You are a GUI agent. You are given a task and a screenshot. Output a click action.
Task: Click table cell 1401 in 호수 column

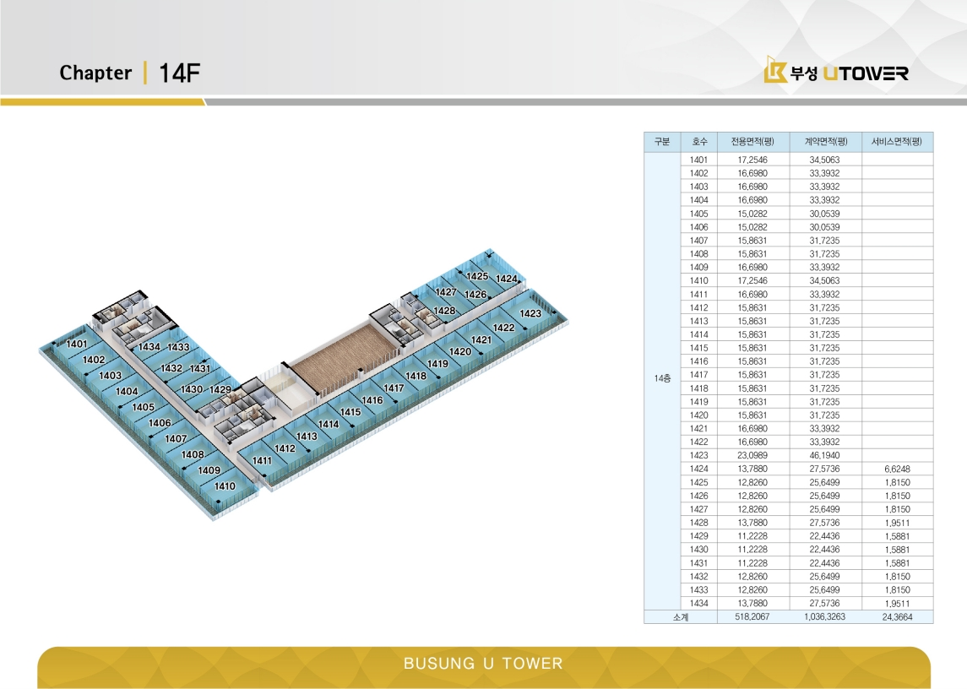click(698, 160)
